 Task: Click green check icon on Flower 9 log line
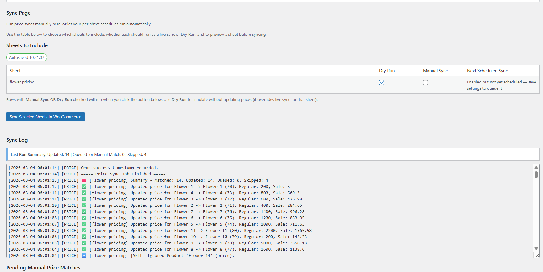point(84,243)
